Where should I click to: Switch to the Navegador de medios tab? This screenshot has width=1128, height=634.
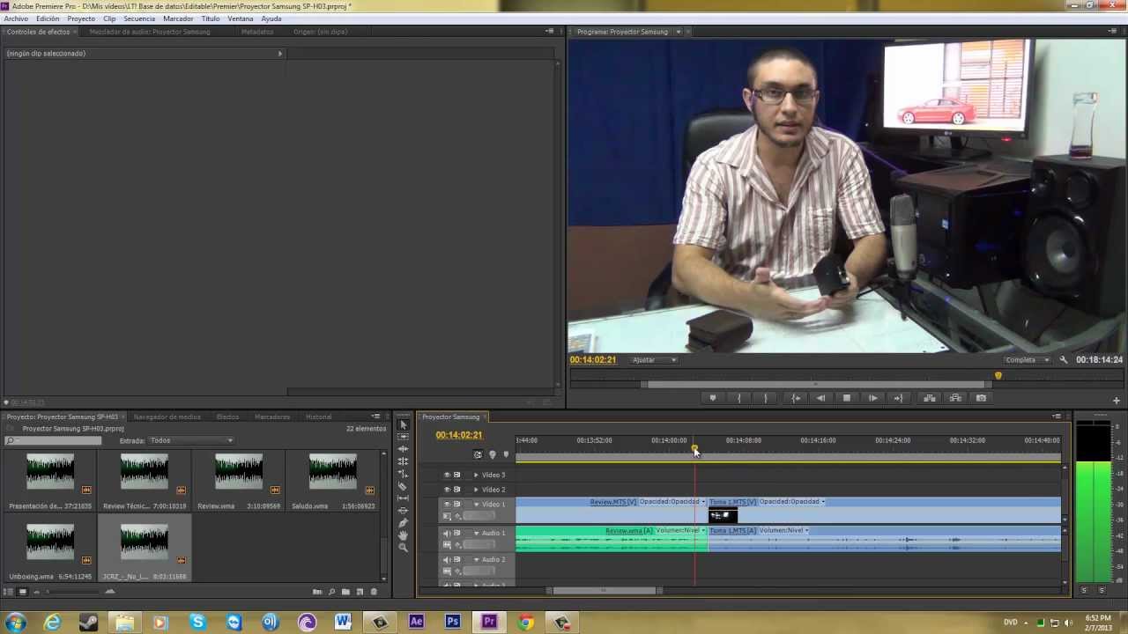(167, 417)
